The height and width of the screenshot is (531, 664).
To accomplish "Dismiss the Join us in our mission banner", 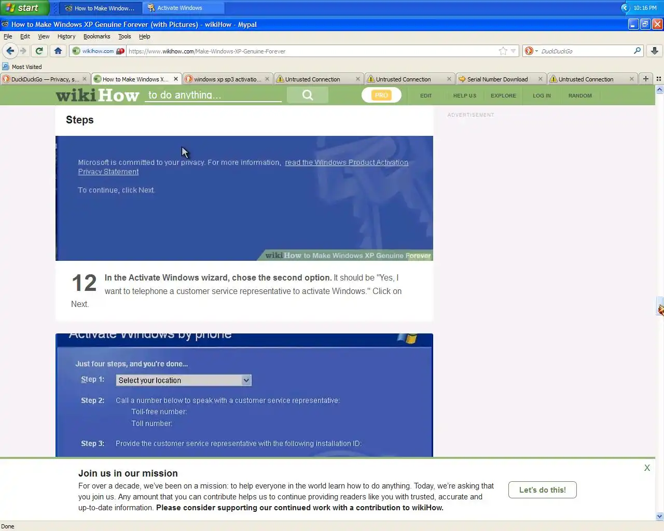I will click(x=647, y=468).
